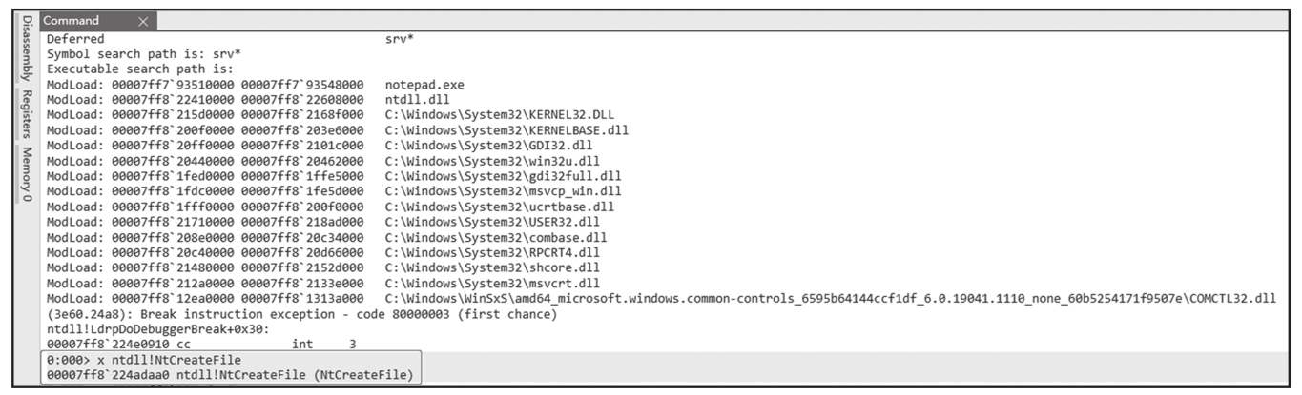This screenshot has height=395, width=1302.
Task: Click the RPCRT4.dll module path
Action: click(x=494, y=252)
